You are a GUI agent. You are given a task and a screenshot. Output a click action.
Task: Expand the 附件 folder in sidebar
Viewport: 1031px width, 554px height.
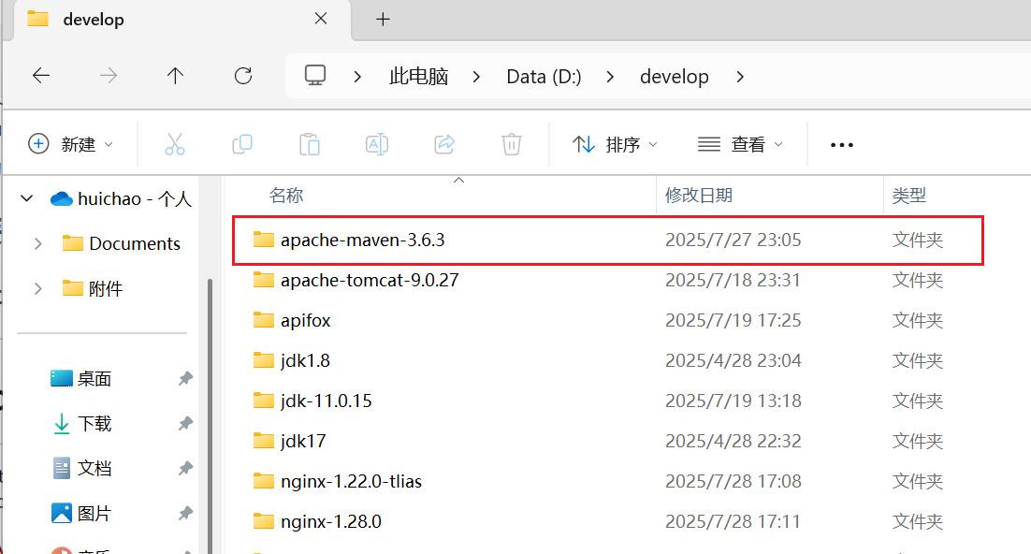tap(38, 288)
